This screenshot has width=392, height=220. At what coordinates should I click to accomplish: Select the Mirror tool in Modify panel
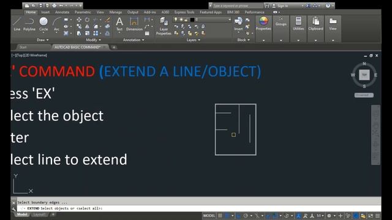87,26
